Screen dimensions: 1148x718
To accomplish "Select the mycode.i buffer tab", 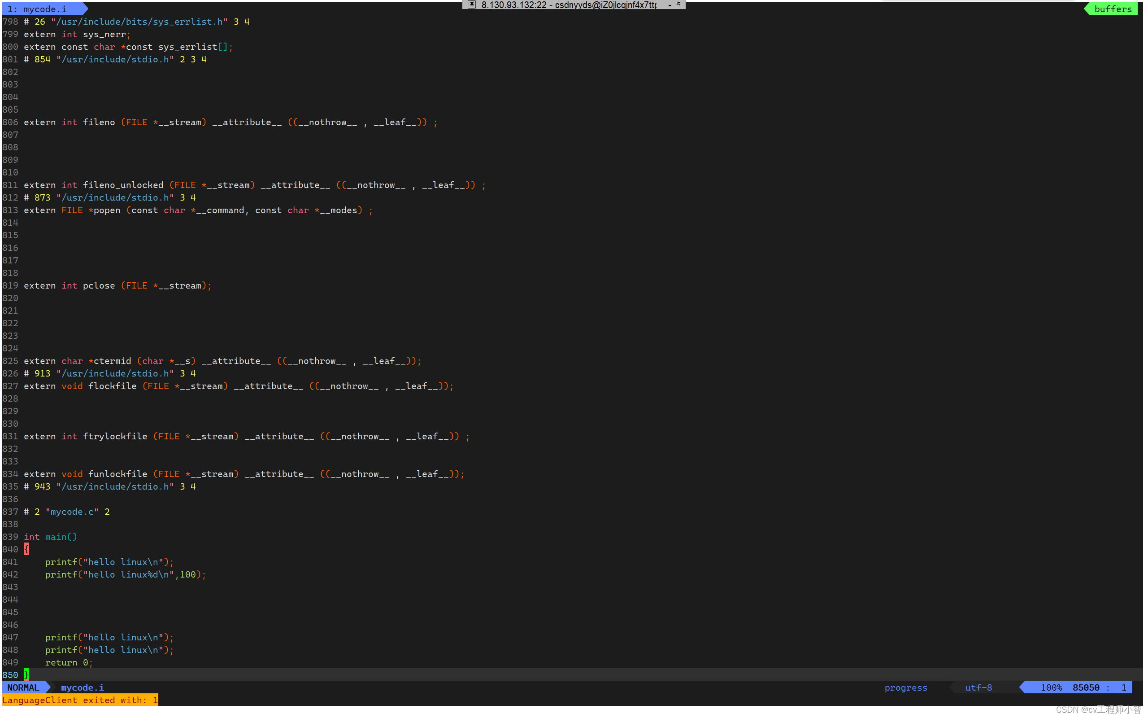I will [x=44, y=9].
